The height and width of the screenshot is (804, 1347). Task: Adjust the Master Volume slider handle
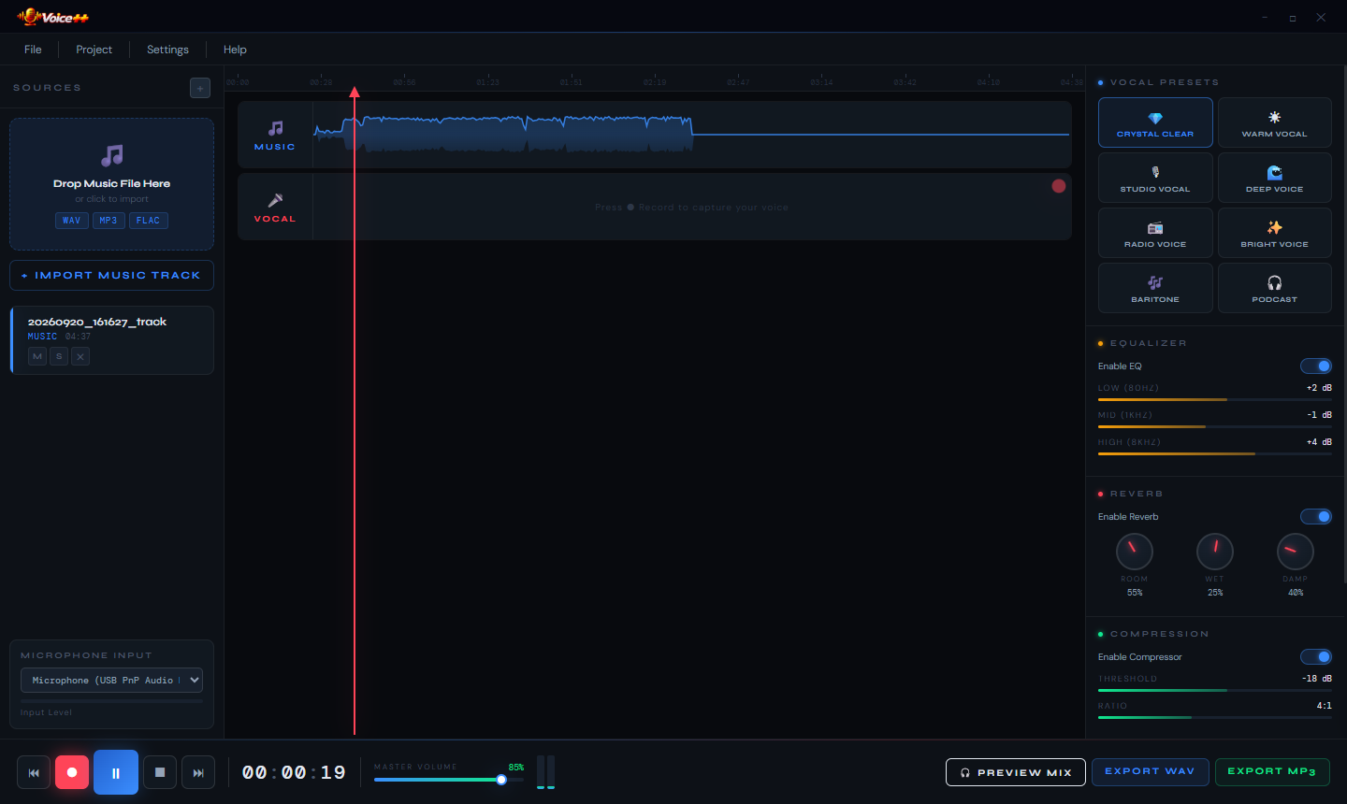[501, 779]
